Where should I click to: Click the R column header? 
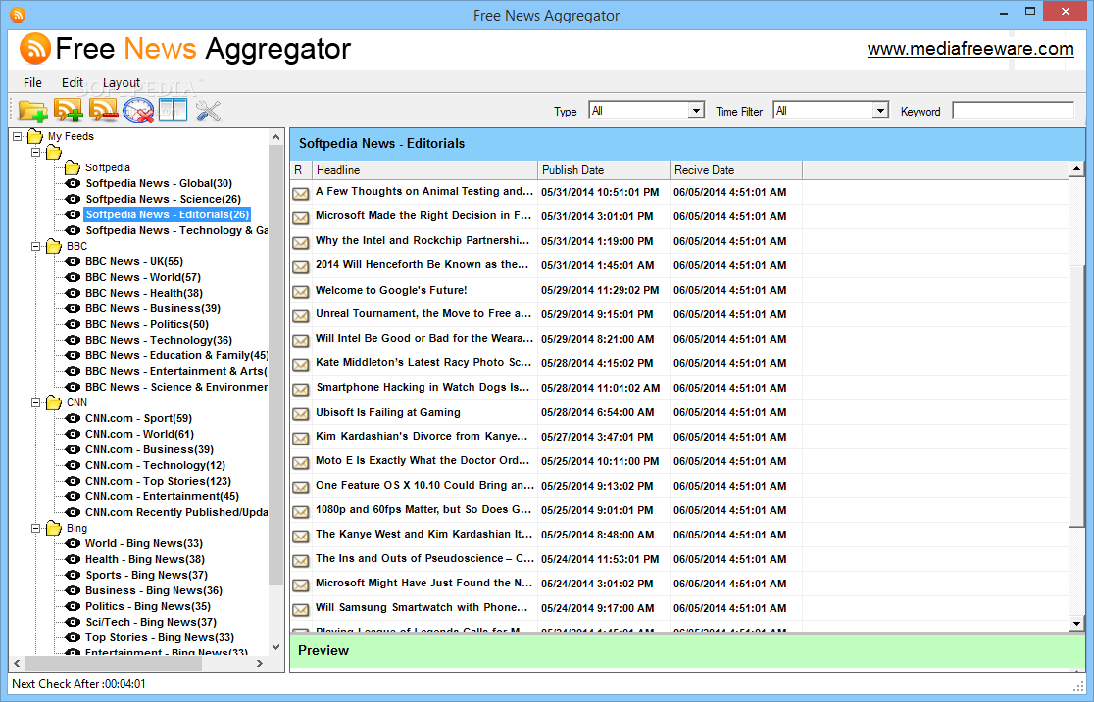(x=301, y=170)
